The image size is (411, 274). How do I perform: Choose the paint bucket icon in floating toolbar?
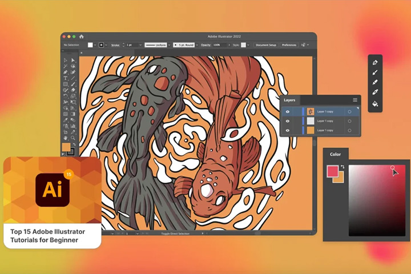[x=375, y=104]
